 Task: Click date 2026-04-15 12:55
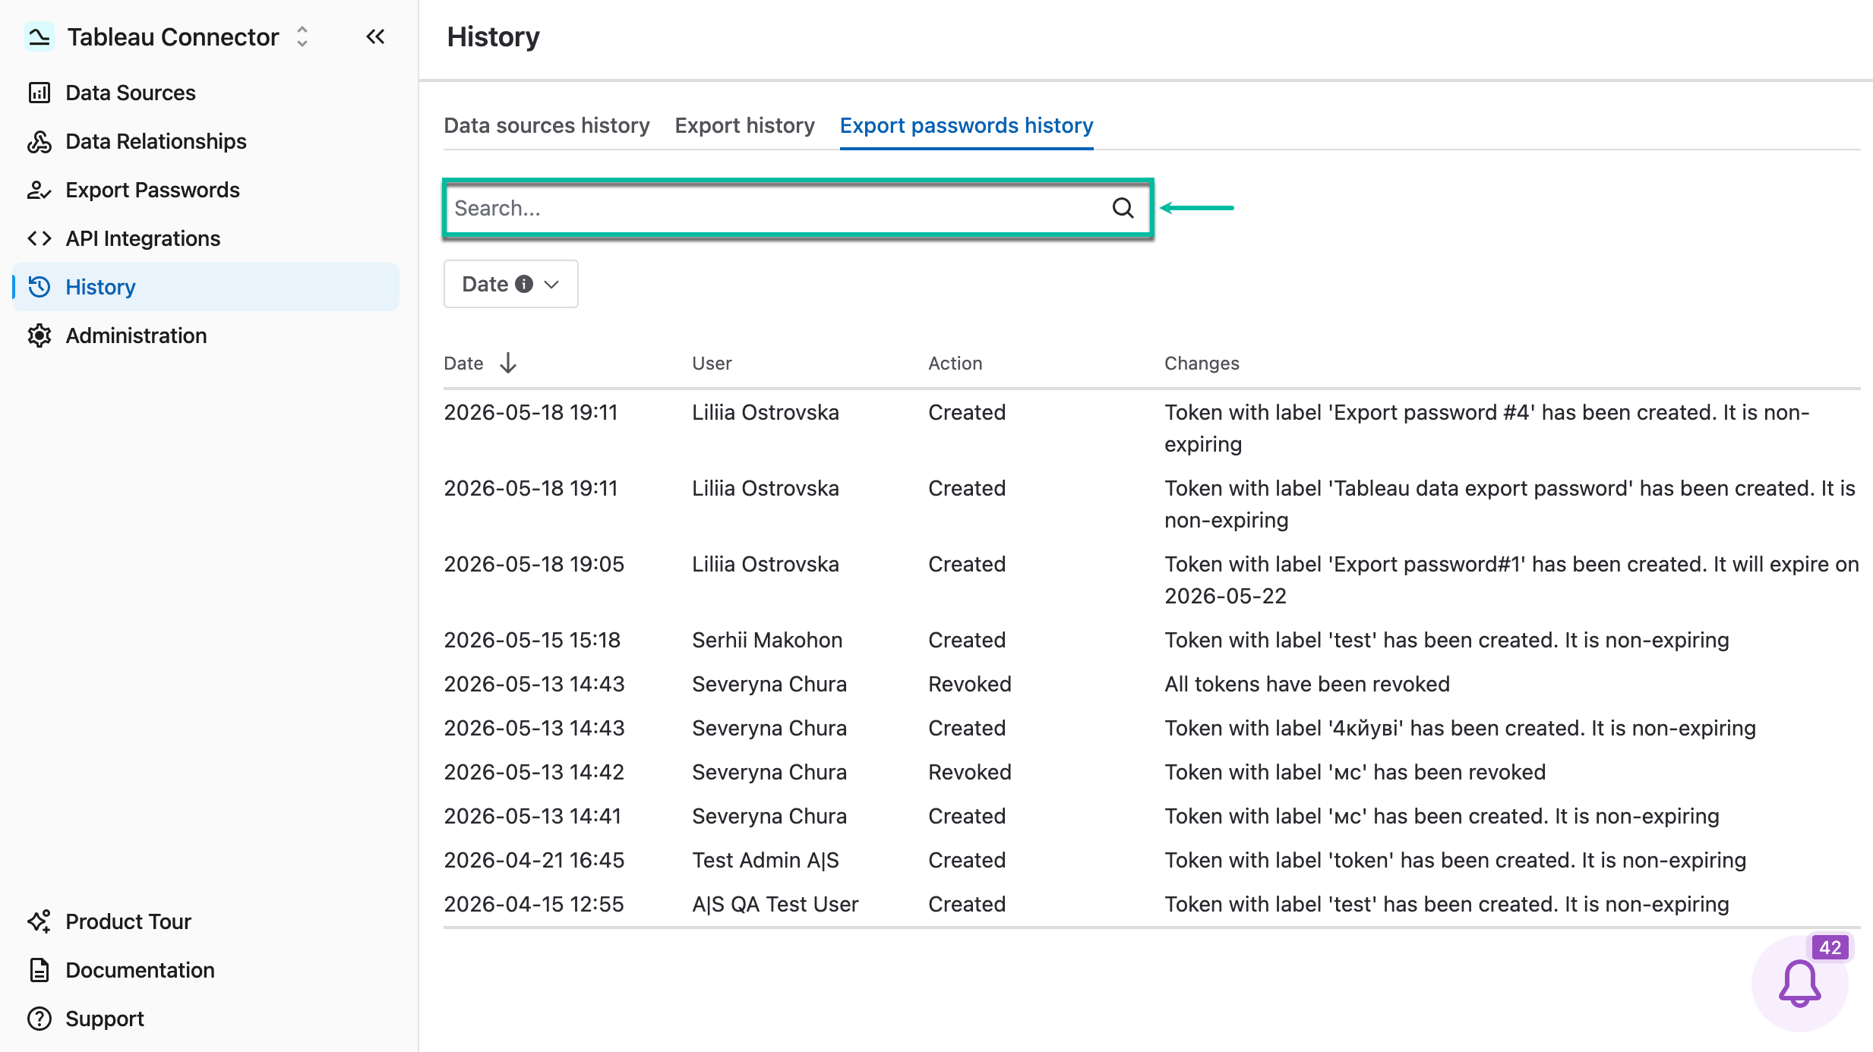coord(534,904)
